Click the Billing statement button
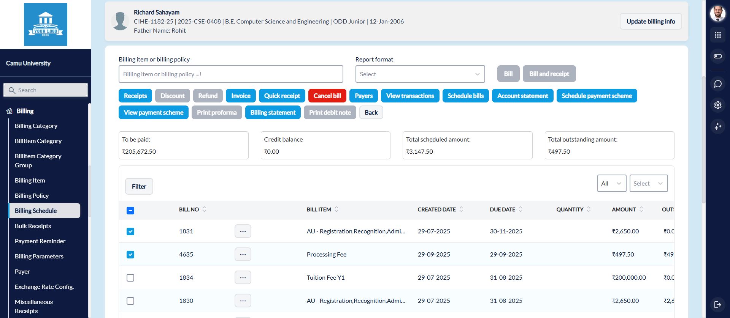Screen dimensions: 730x318 (273, 112)
